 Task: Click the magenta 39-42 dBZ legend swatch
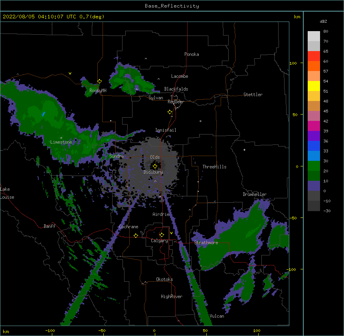pos(314,126)
